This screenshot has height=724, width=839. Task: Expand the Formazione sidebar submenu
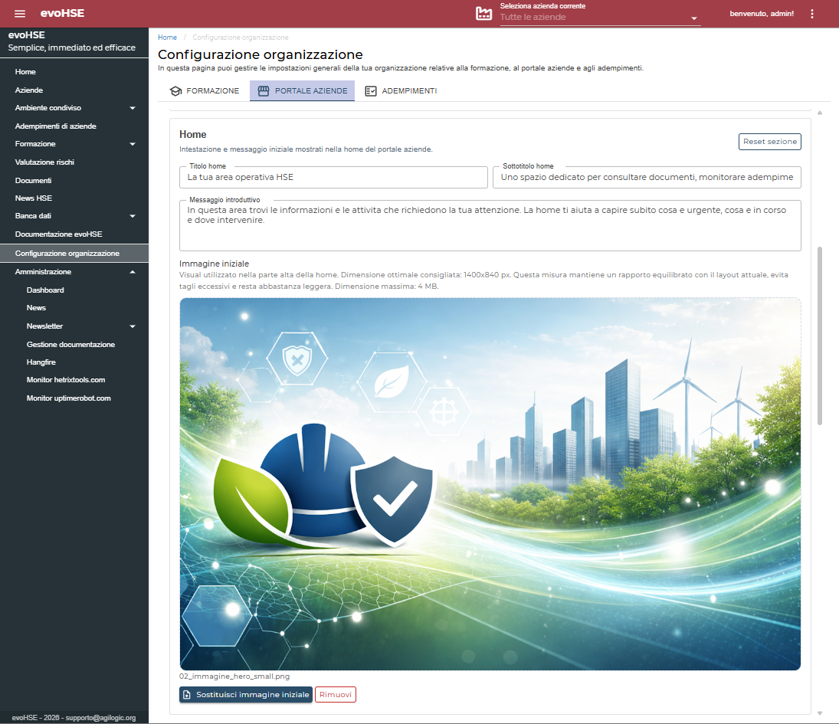[x=133, y=144]
